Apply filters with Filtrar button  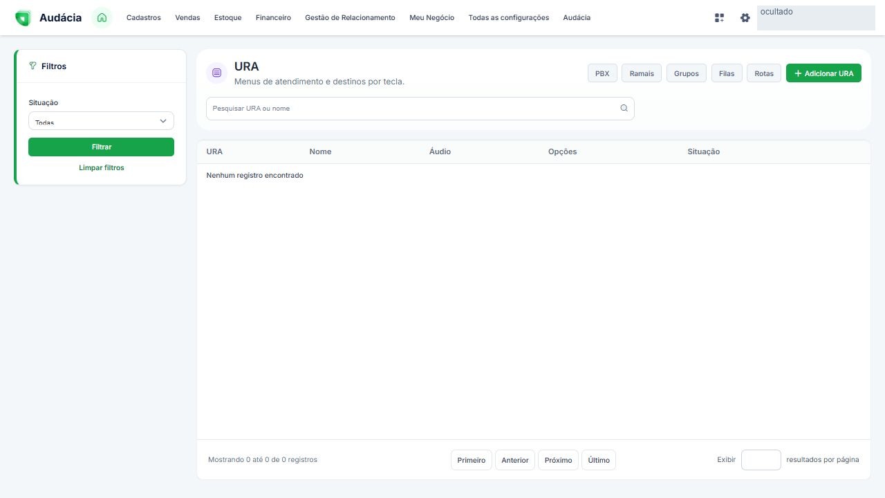[x=101, y=147]
